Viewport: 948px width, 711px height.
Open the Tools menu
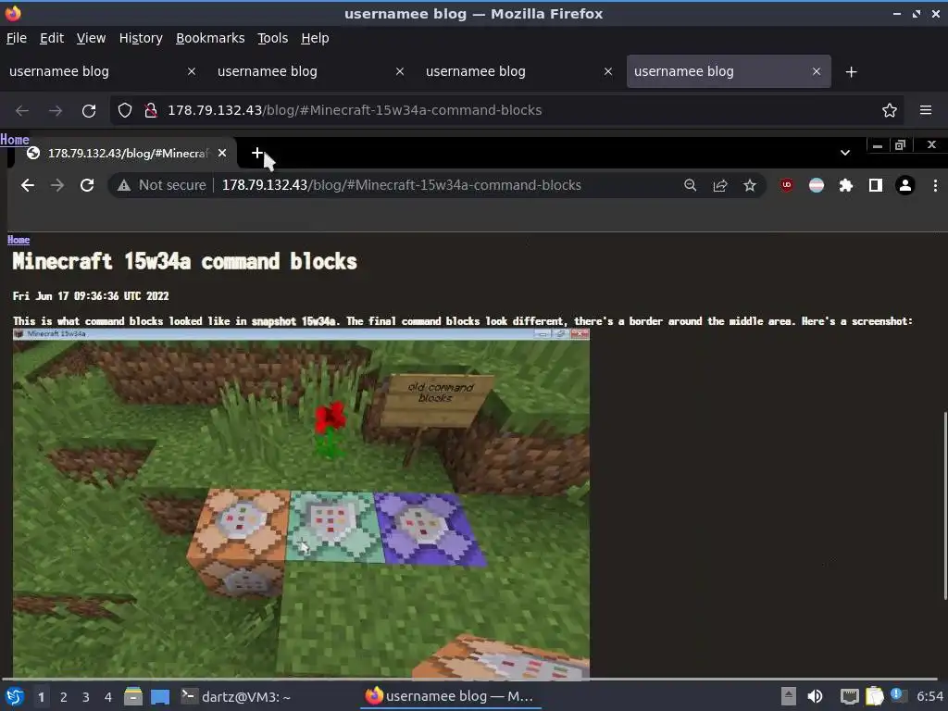273,38
